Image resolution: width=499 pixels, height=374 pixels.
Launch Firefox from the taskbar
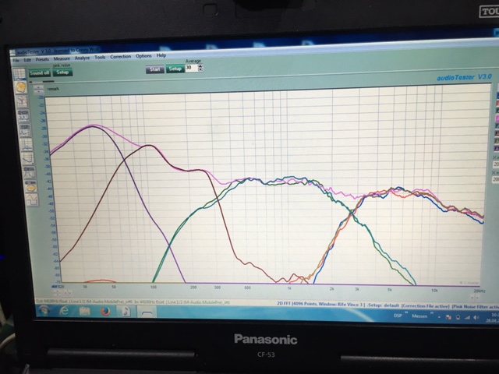coord(105,311)
